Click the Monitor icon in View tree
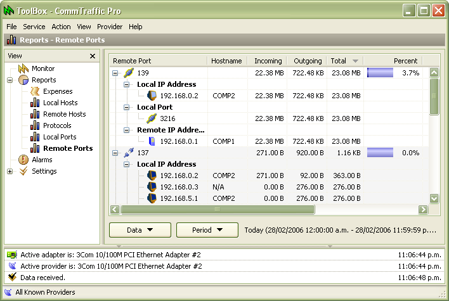Screen dimensions: 449x301 pyautogui.click(x=23, y=68)
